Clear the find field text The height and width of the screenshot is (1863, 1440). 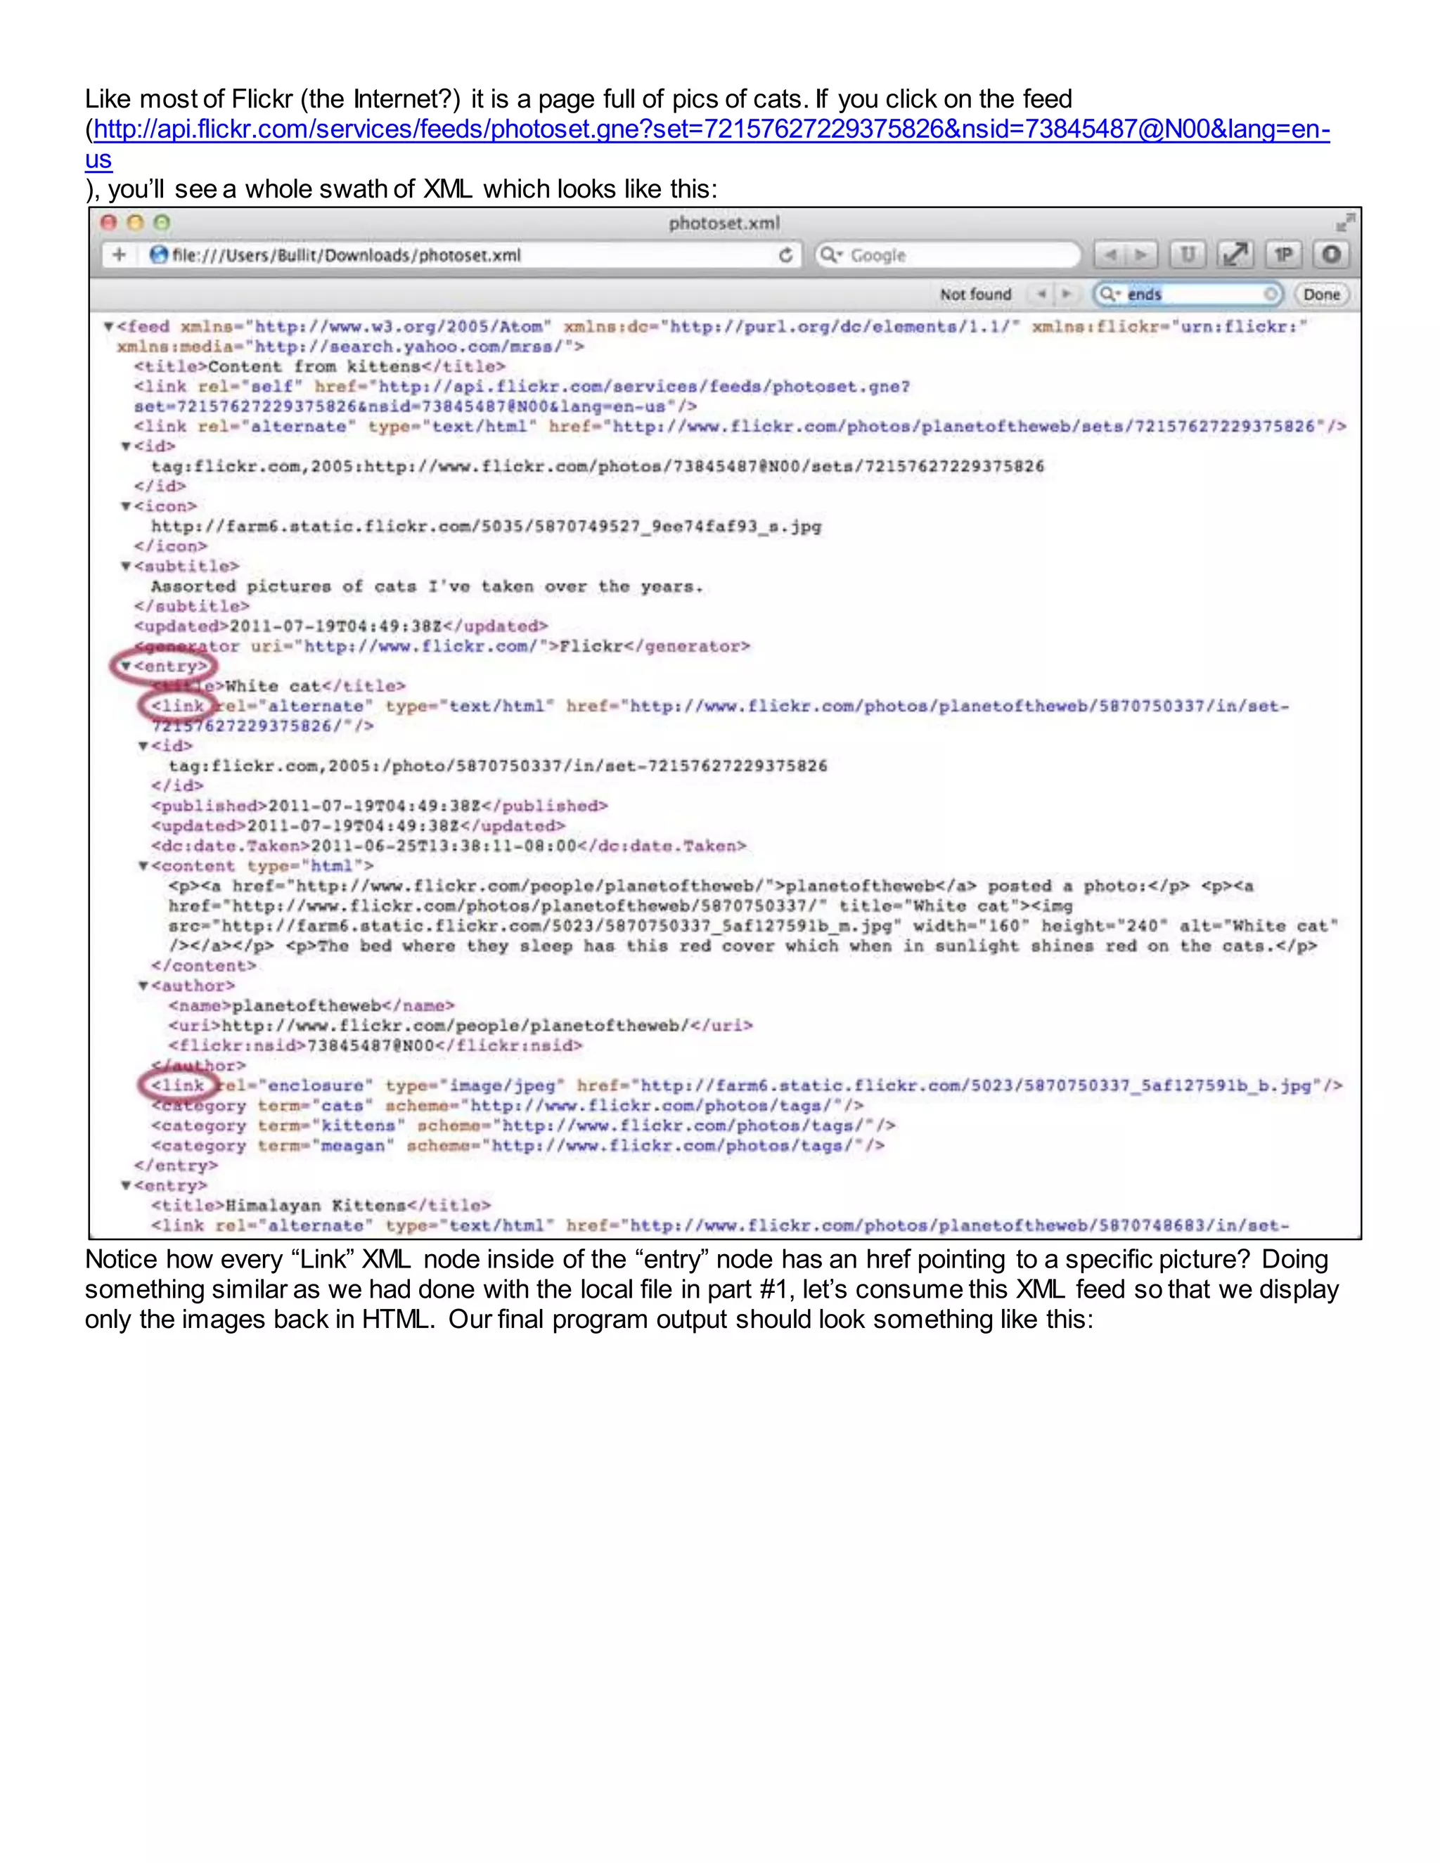1271,295
